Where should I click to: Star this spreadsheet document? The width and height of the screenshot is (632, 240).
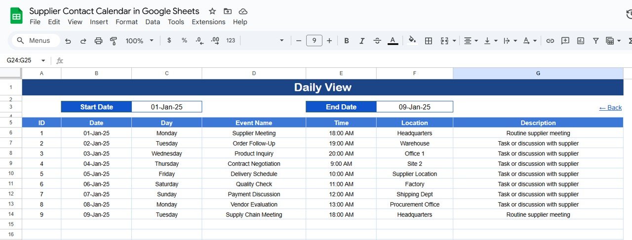click(x=212, y=11)
